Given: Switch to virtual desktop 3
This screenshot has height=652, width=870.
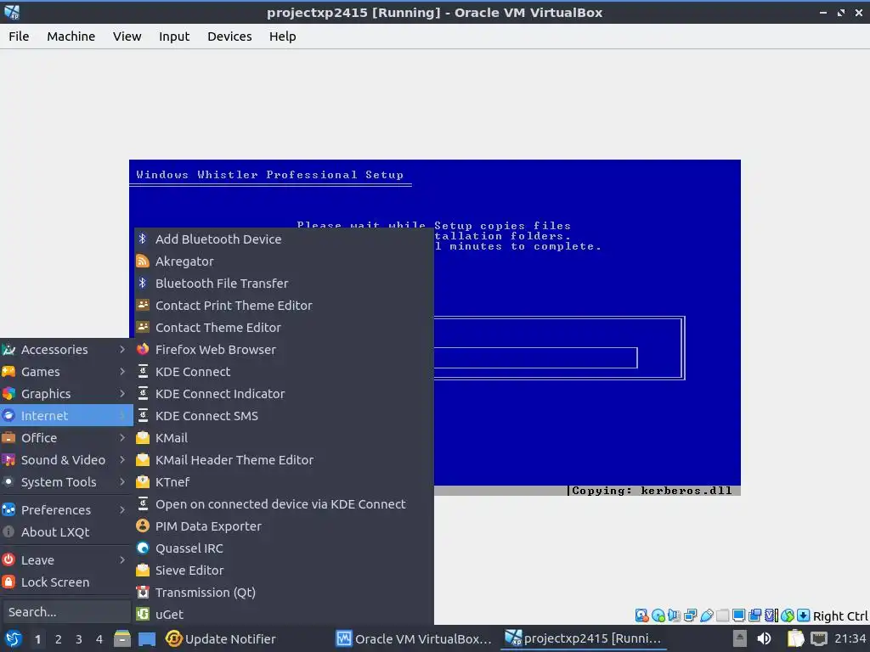Looking at the screenshot, I should 79,639.
